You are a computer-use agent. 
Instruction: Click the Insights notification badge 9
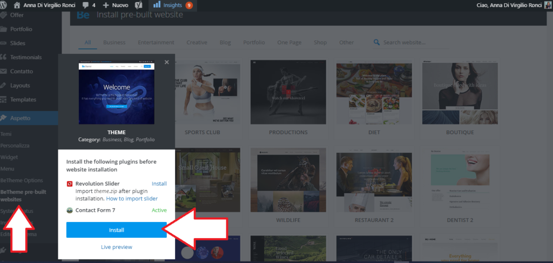(189, 5)
